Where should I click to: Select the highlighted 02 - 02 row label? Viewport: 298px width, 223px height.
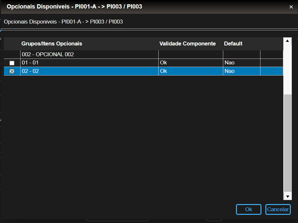pos(30,71)
